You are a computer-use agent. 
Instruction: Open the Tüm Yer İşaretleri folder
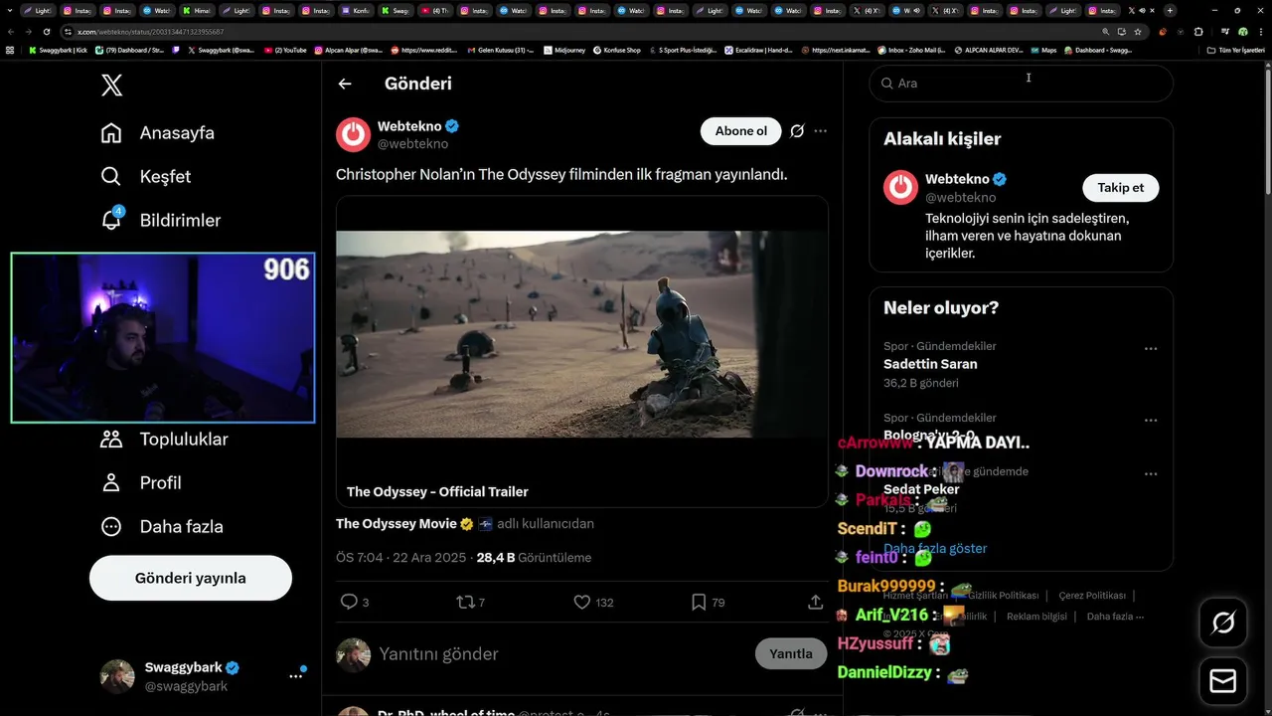tap(1236, 50)
